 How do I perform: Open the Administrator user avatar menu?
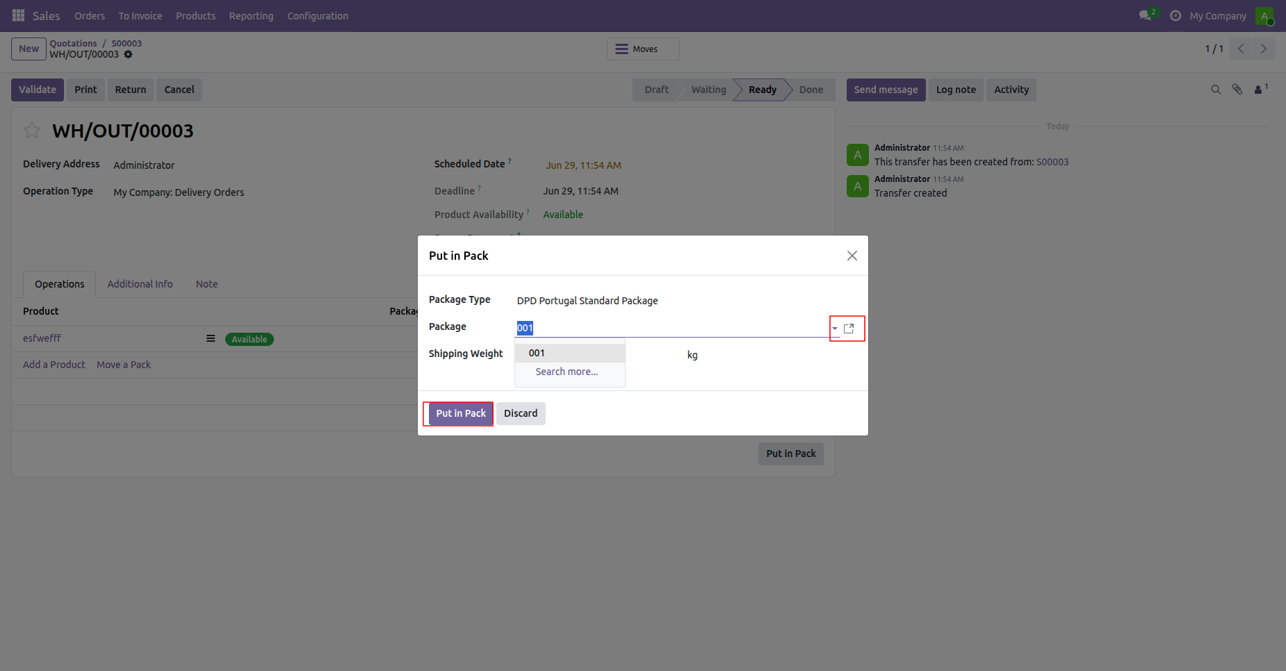click(x=1264, y=16)
